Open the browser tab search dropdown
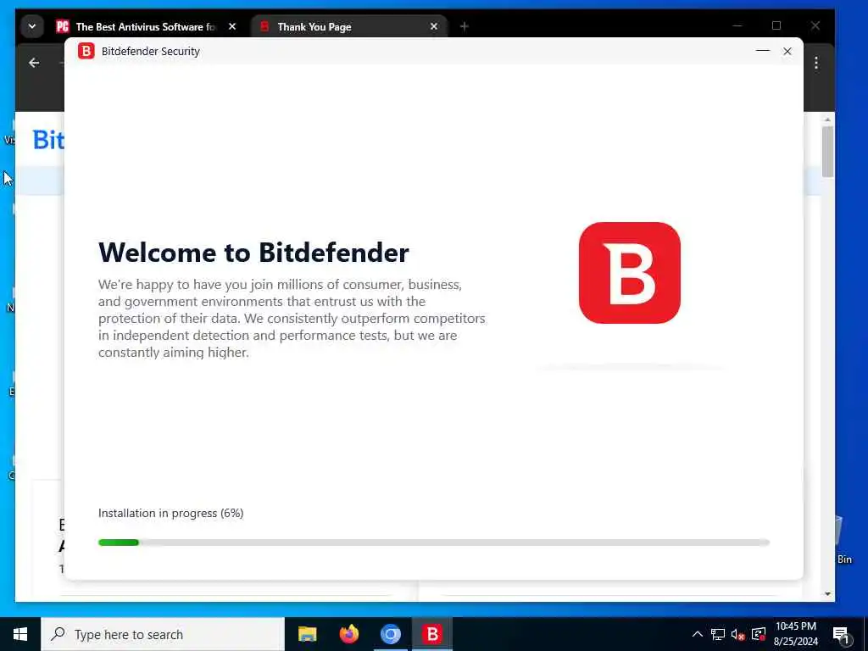This screenshot has width=868, height=651. tap(32, 26)
